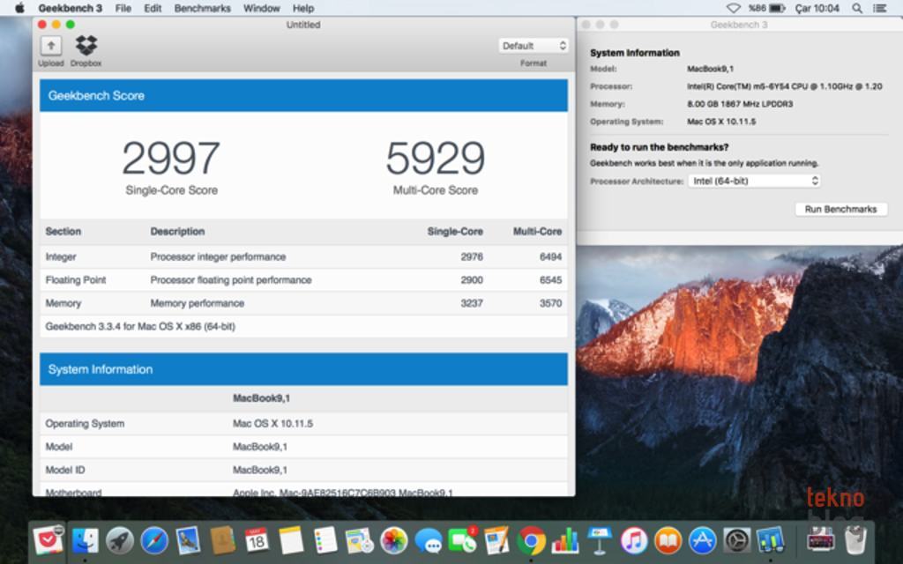Open Contacts book in the Dock

tap(223, 541)
